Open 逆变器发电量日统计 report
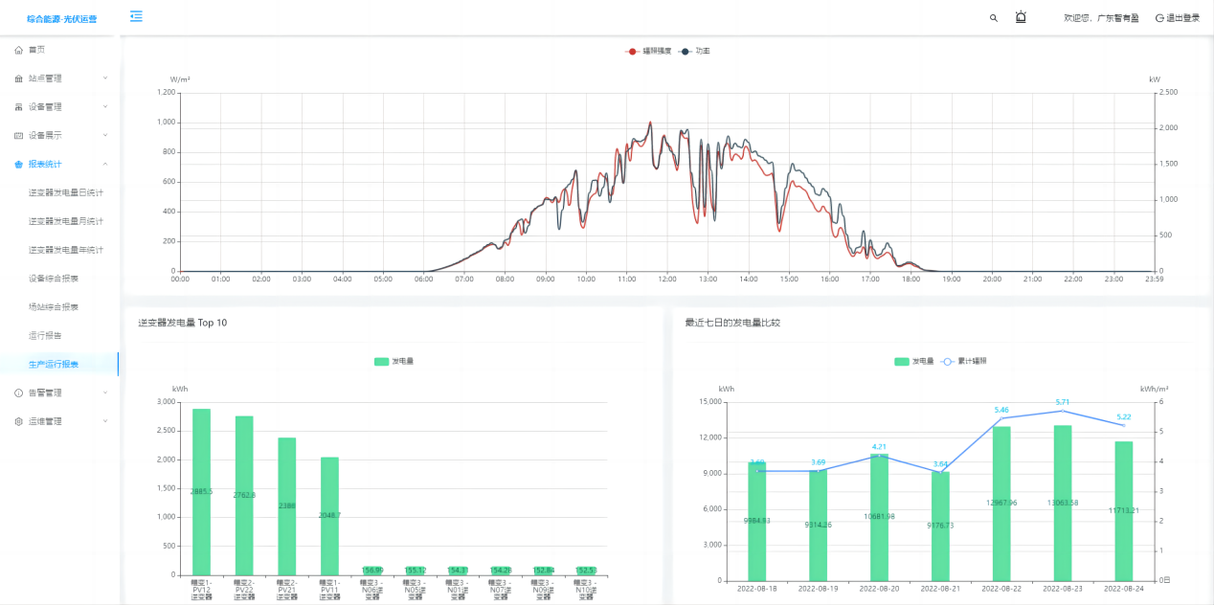This screenshot has width=1214, height=605. (66, 192)
